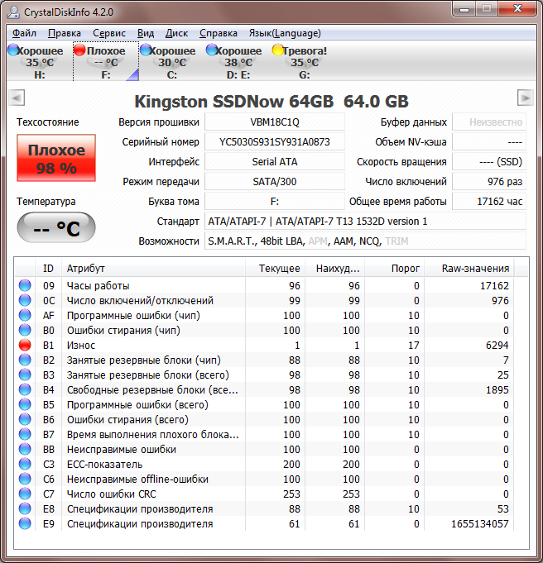The width and height of the screenshot is (543, 563).
Task: Click the Raw-значения column header
Action: (x=469, y=268)
